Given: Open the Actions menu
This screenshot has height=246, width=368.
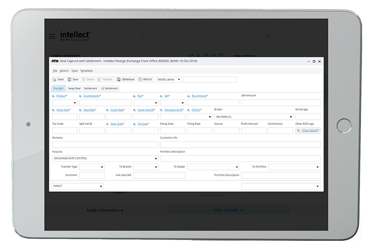Looking at the screenshot, I should pos(64,71).
